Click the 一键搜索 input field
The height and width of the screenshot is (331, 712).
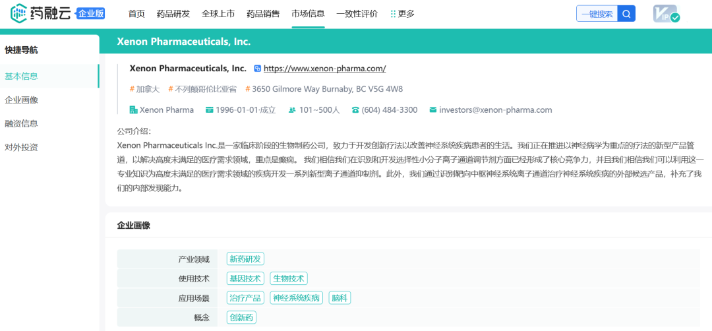point(597,14)
